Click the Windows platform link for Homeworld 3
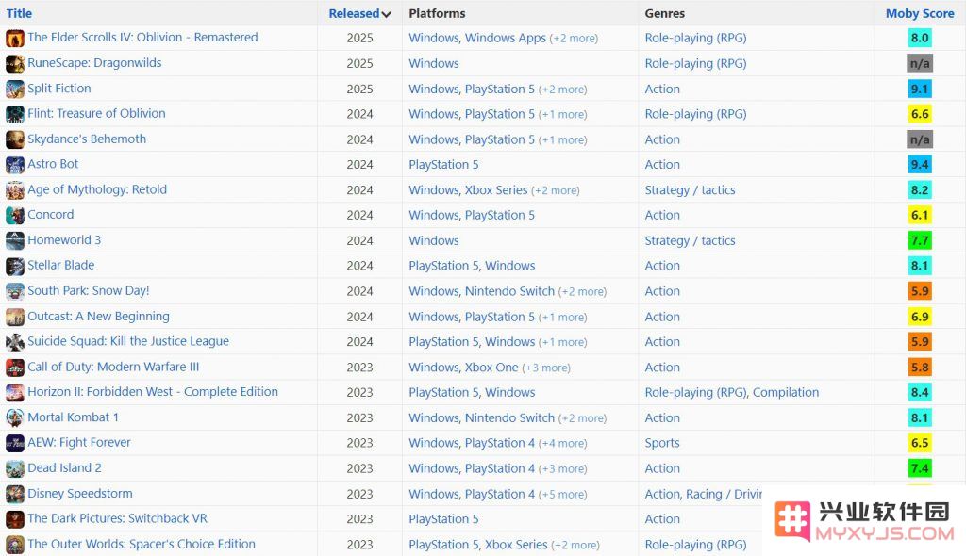The width and height of the screenshot is (966, 556). click(x=434, y=240)
